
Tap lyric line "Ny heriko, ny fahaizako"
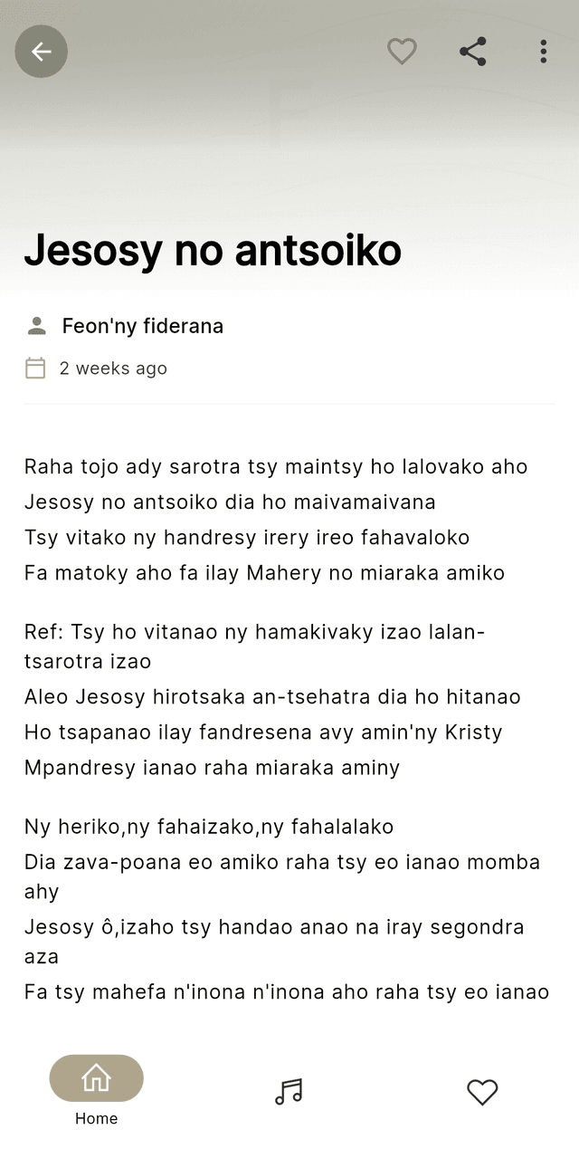coord(209,827)
